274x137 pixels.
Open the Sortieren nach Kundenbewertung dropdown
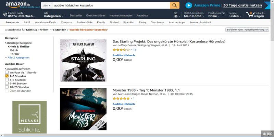point(247,30)
